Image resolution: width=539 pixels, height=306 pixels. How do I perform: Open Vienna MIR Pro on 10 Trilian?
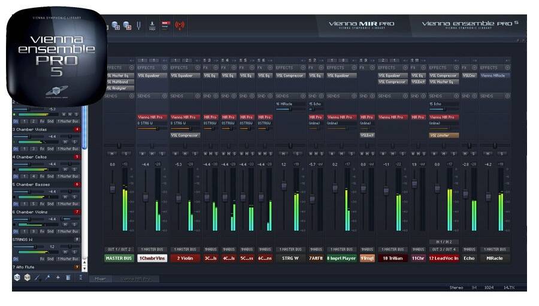(x=392, y=117)
